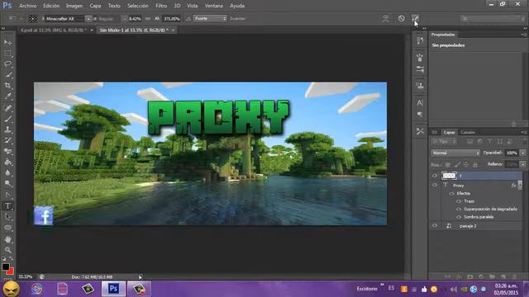Click the new layer button
This screenshot has width=529, height=297.
tap(503, 276)
